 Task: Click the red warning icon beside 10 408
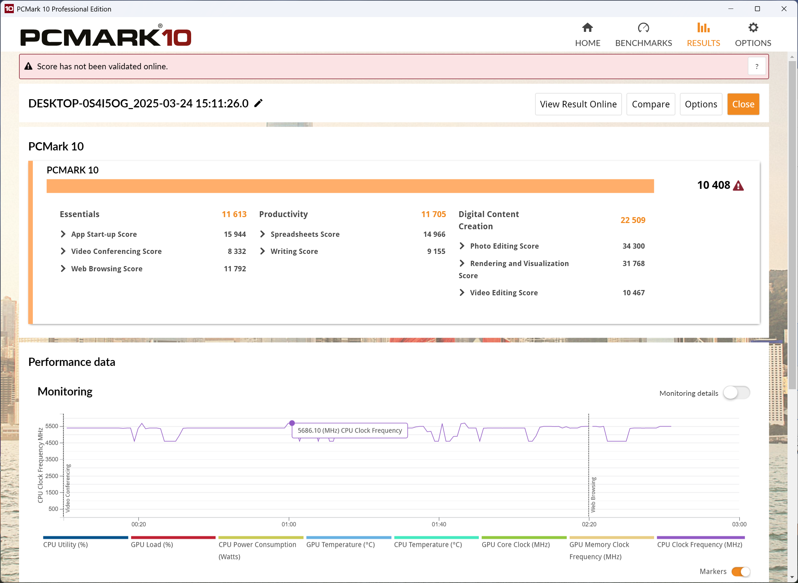tap(738, 186)
